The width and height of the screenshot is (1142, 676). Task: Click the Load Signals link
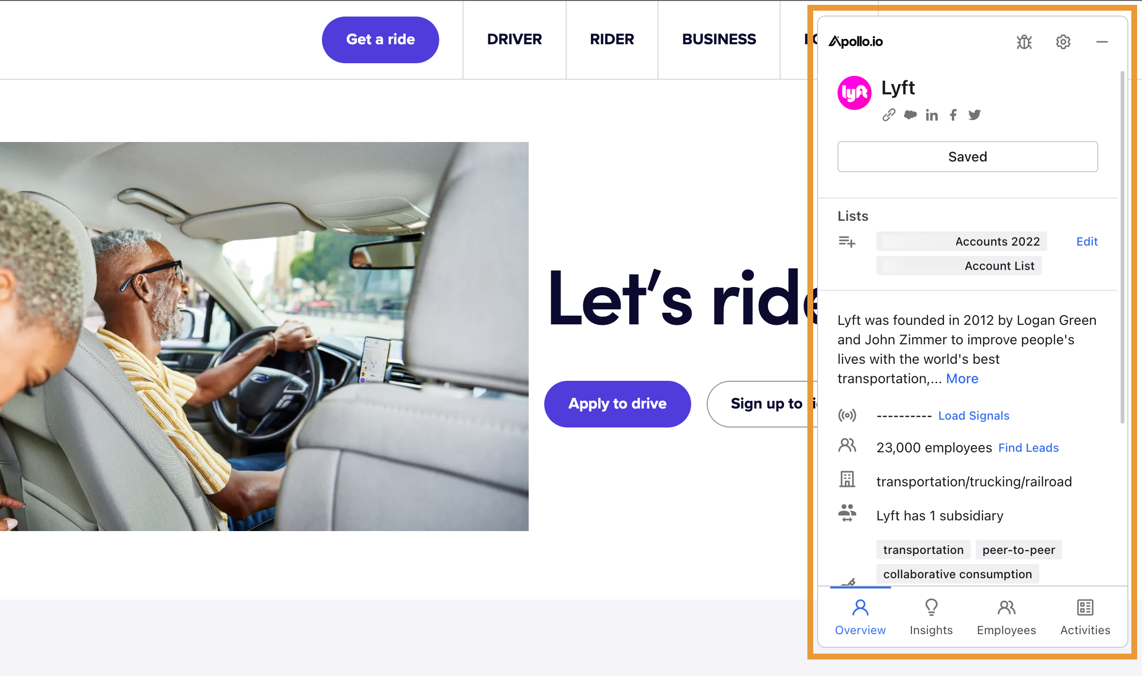(974, 415)
